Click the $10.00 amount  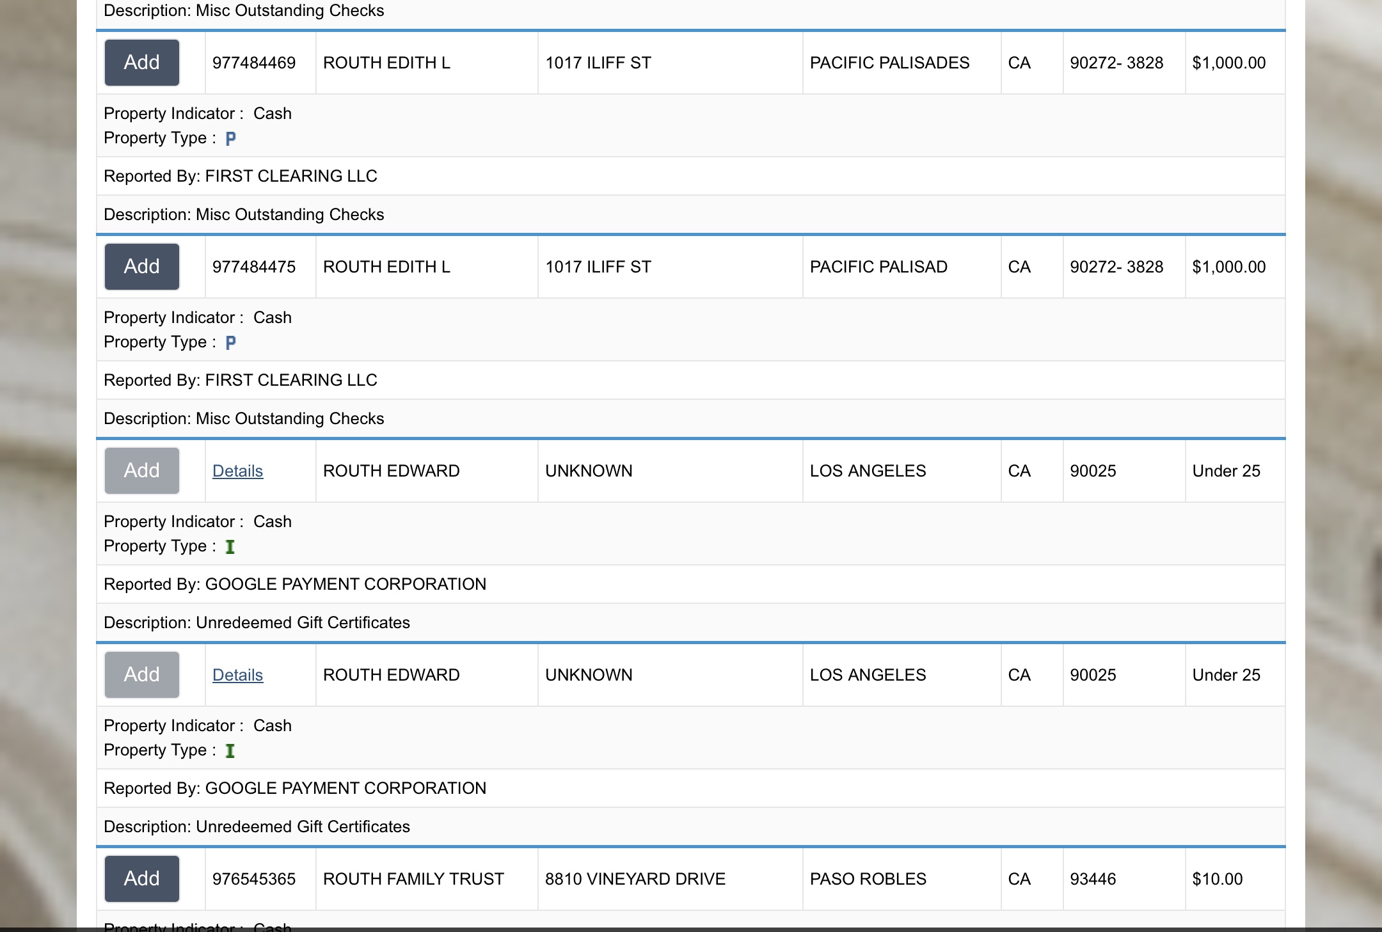pos(1218,879)
